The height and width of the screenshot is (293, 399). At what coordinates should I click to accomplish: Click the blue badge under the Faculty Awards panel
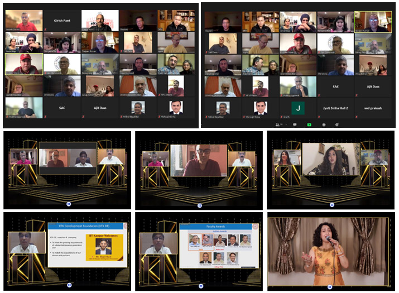tap(199, 285)
